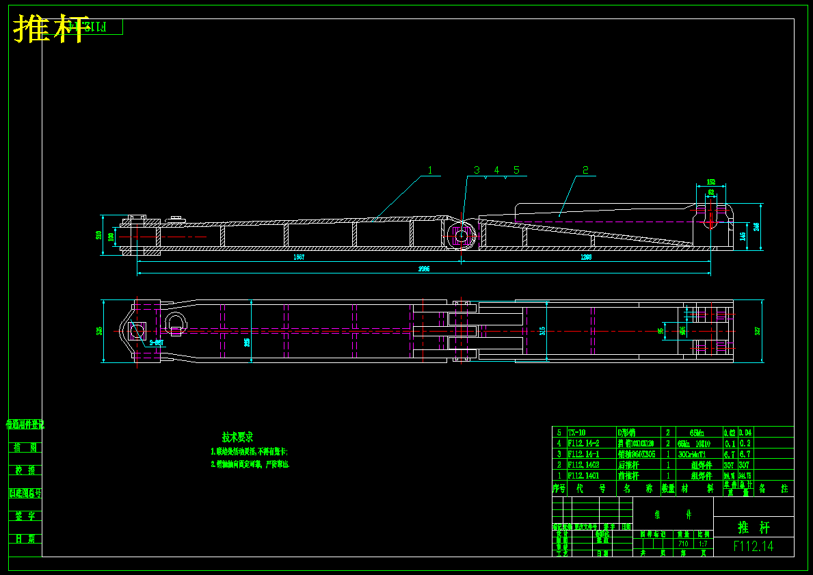Click the scale value 1:7
The height and width of the screenshot is (575, 813).
coord(703,544)
